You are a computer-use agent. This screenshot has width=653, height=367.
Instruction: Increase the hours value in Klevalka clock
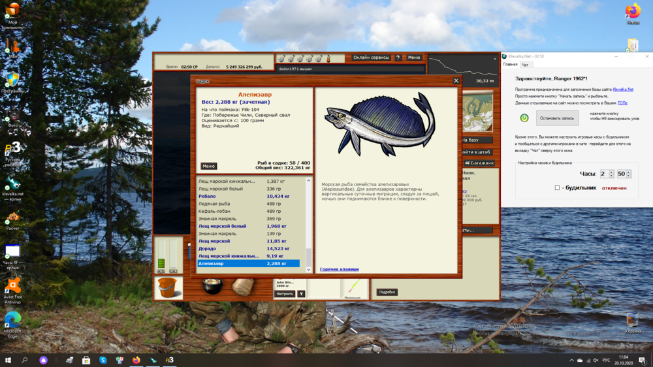611,172
